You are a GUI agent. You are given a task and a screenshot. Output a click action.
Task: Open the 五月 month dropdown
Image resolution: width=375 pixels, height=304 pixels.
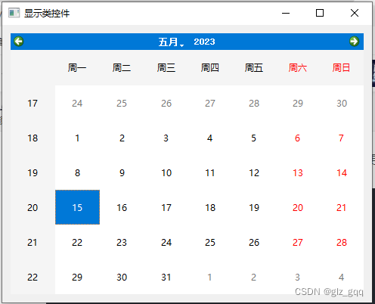171,42
